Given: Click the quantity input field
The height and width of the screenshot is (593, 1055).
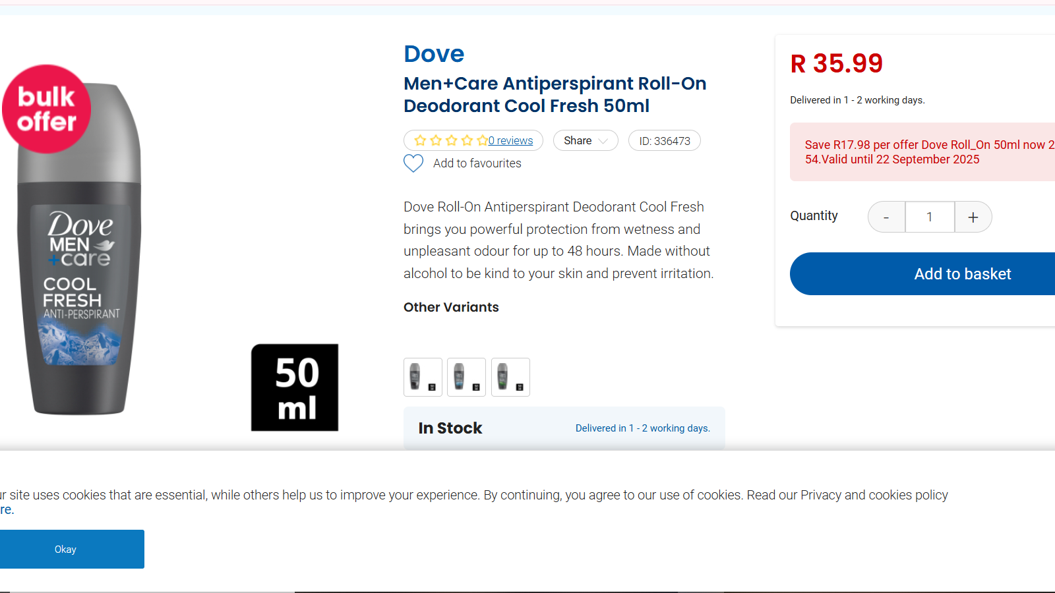Looking at the screenshot, I should pyautogui.click(x=930, y=217).
